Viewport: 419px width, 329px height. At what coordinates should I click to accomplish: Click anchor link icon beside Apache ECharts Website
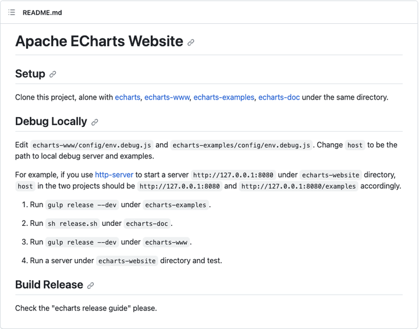(x=191, y=43)
